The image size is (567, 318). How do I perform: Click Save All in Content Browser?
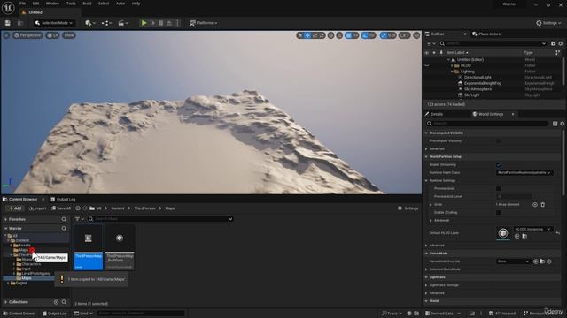61,208
